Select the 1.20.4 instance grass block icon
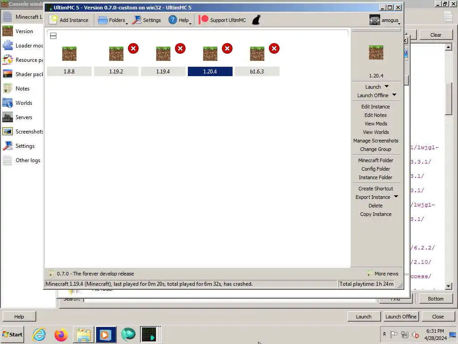Viewport: 458px width, 344px height. pyautogui.click(x=210, y=54)
